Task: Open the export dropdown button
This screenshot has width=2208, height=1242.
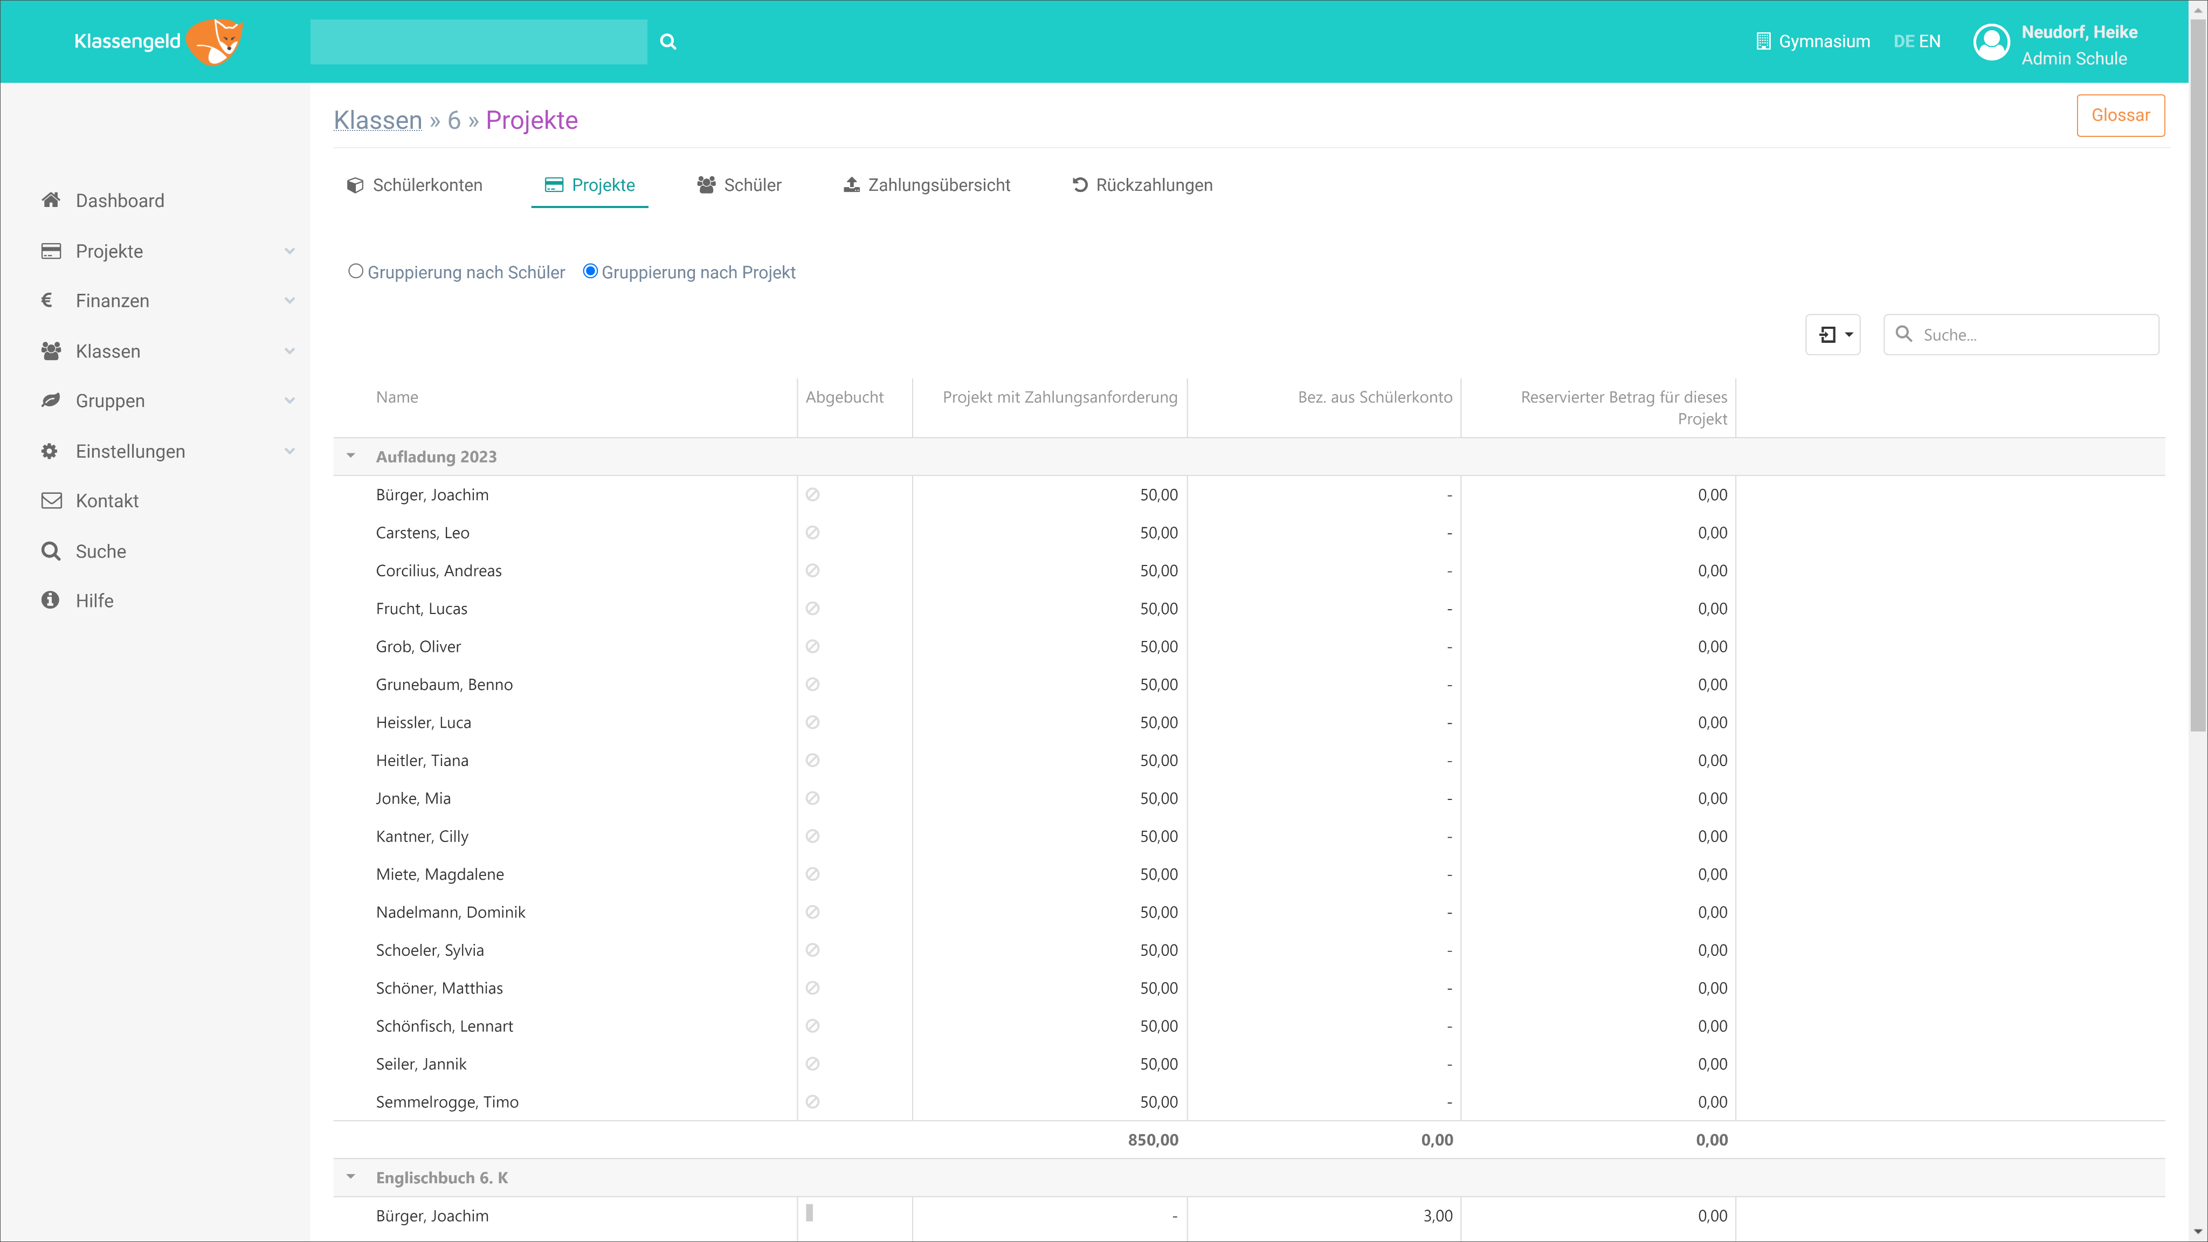Action: [x=1833, y=334]
